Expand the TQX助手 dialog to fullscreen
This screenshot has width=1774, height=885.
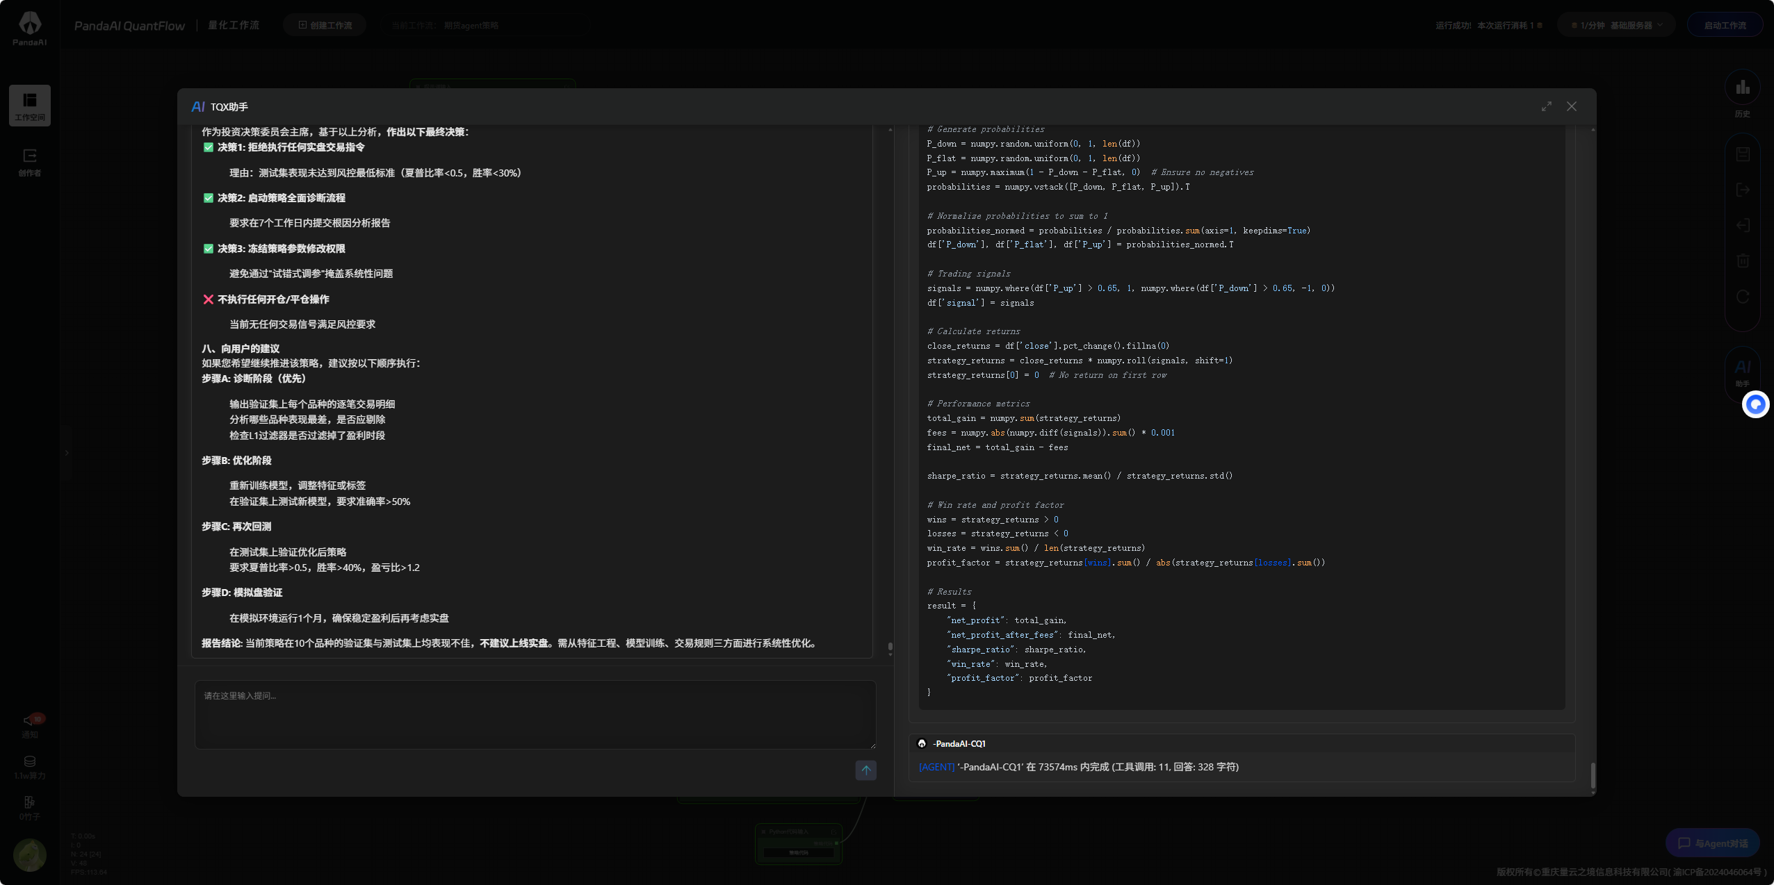pos(1546,106)
